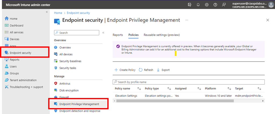This screenshot has width=275, height=114.
Task: Open the feedback icon in header
Action: pyautogui.click(x=224, y=5)
